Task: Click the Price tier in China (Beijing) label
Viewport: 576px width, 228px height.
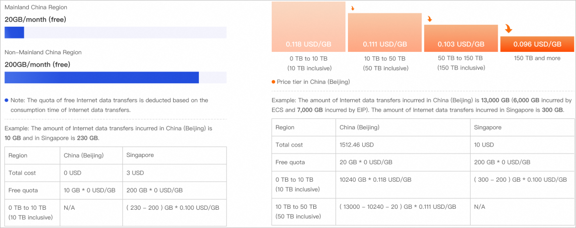Action: (313, 82)
